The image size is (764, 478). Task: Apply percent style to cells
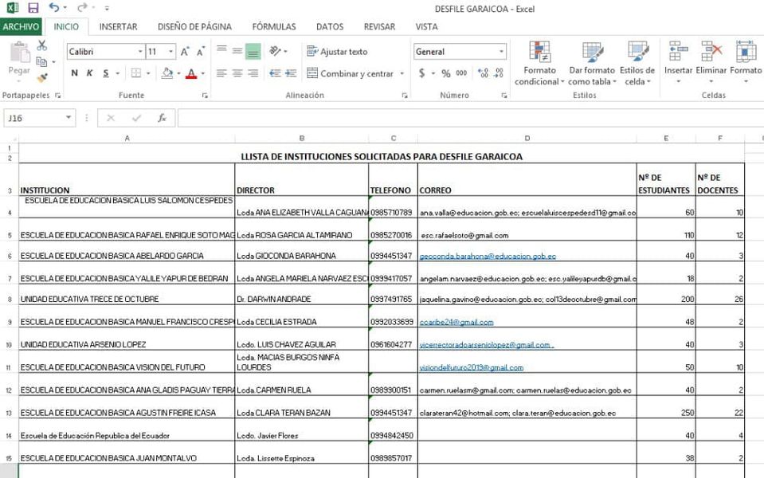point(445,73)
